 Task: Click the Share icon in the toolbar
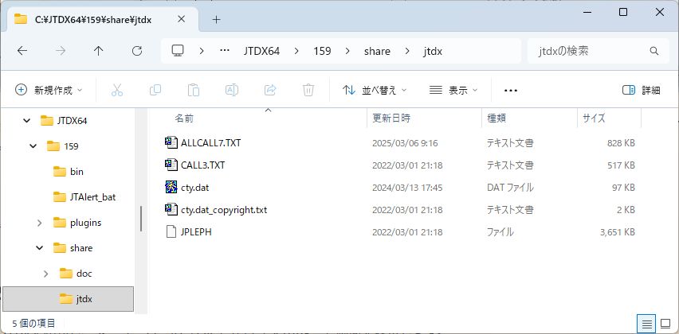tap(270, 90)
